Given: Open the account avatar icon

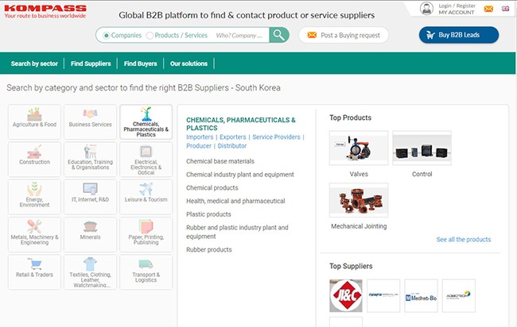Looking at the screenshot, I should point(426,9).
